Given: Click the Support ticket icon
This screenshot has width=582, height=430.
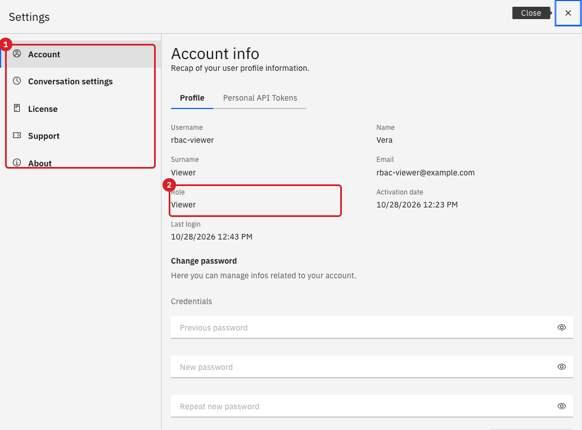Looking at the screenshot, I should (x=17, y=135).
